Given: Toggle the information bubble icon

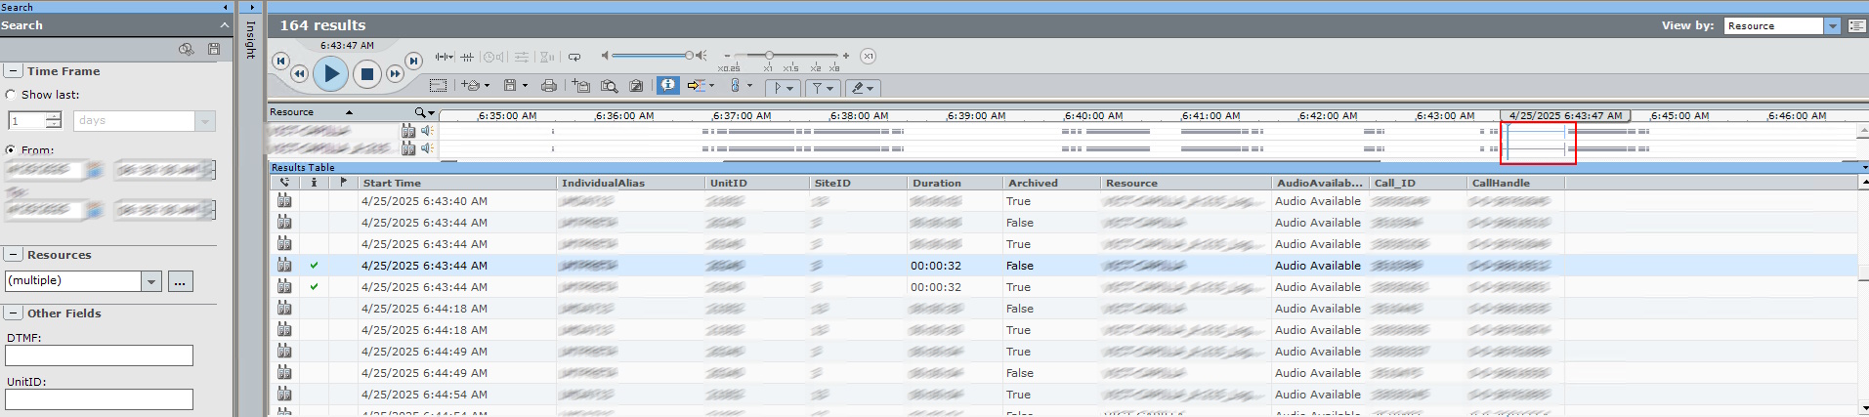Looking at the screenshot, I should tap(668, 86).
